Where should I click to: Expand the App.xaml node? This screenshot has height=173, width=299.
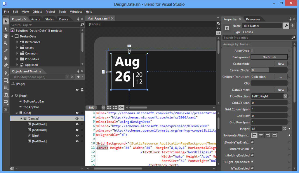coord(17,65)
